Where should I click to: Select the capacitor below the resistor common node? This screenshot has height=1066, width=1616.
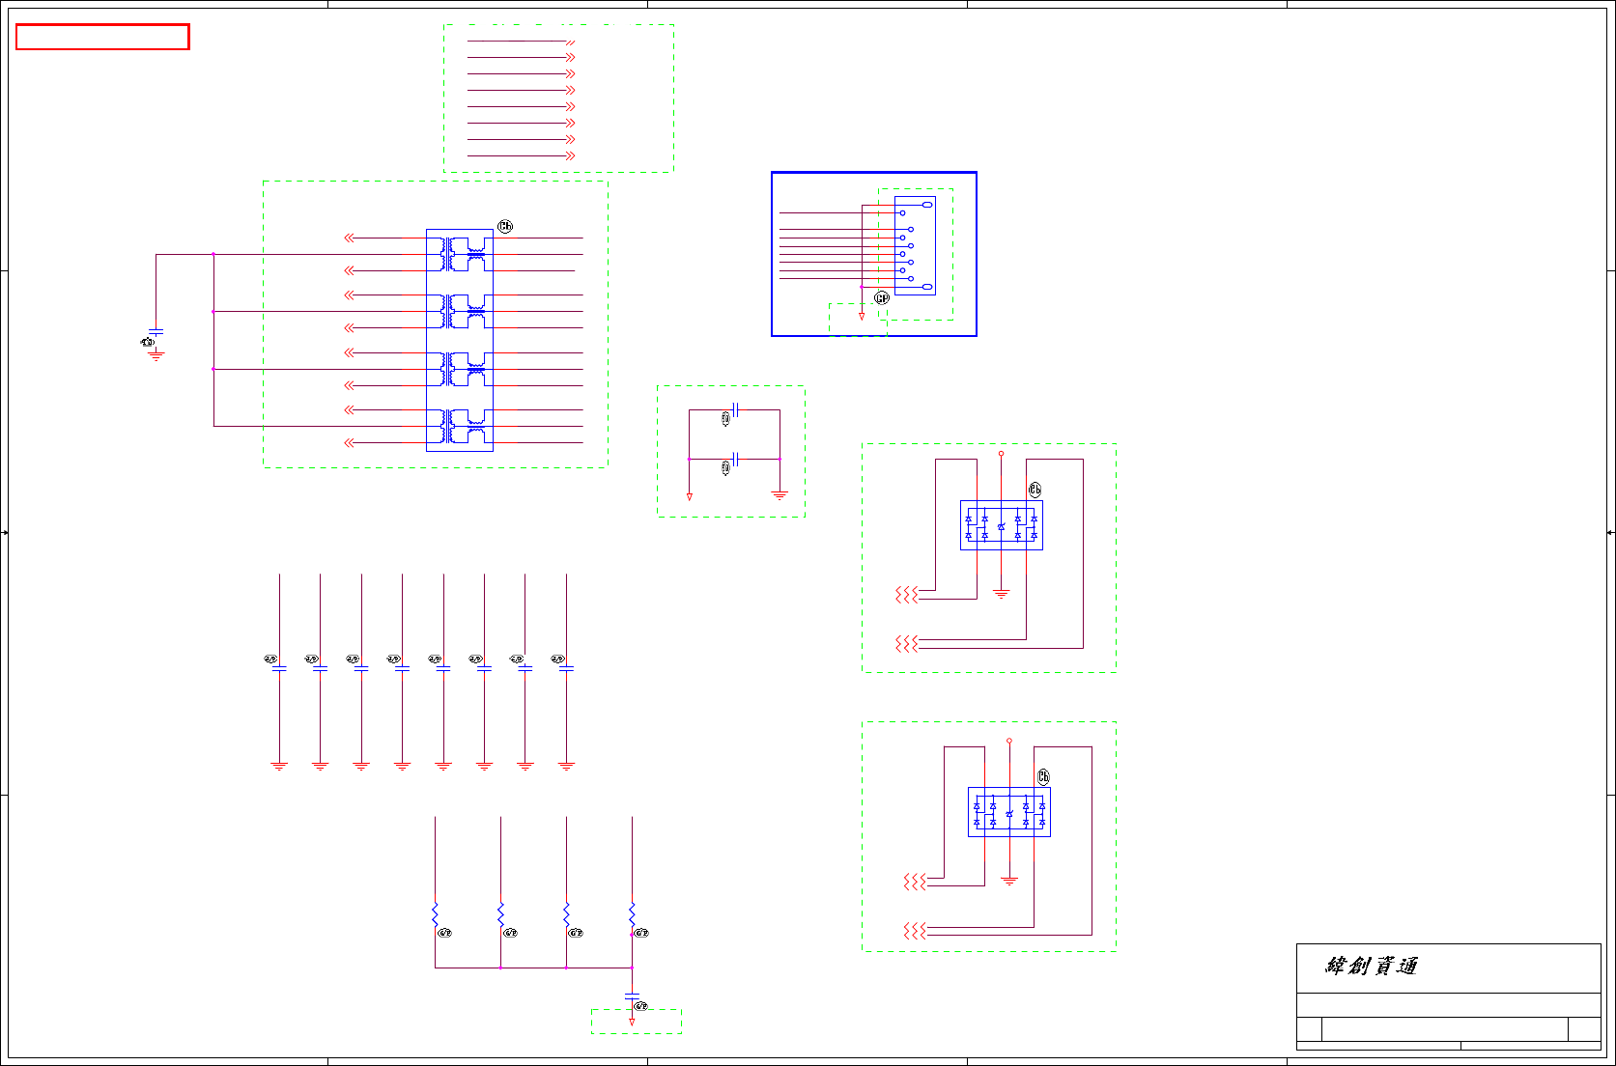pos(632,995)
